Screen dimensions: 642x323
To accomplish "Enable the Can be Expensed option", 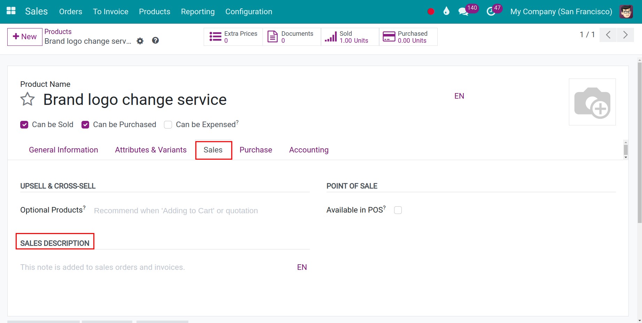I will 168,124.
